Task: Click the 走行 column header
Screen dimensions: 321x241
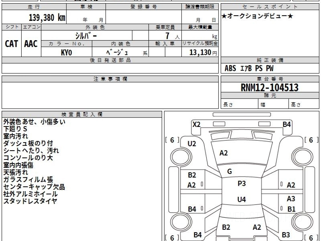Action: tap(34, 7)
